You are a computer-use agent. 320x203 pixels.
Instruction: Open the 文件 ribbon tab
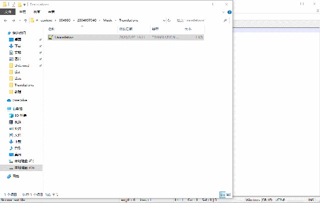click(7, 11)
